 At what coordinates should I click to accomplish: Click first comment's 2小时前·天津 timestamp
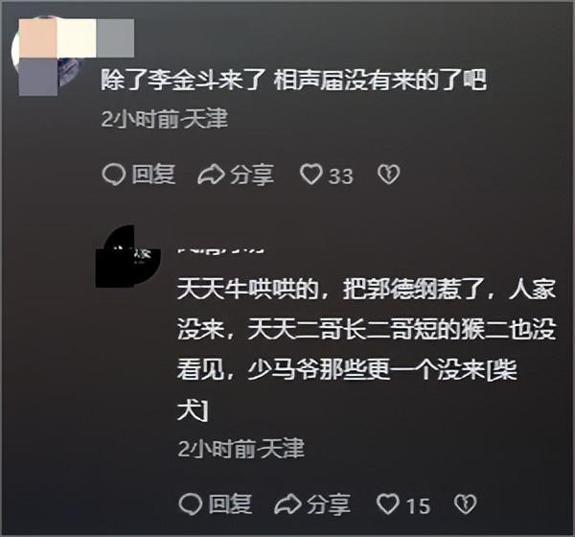click(x=164, y=119)
